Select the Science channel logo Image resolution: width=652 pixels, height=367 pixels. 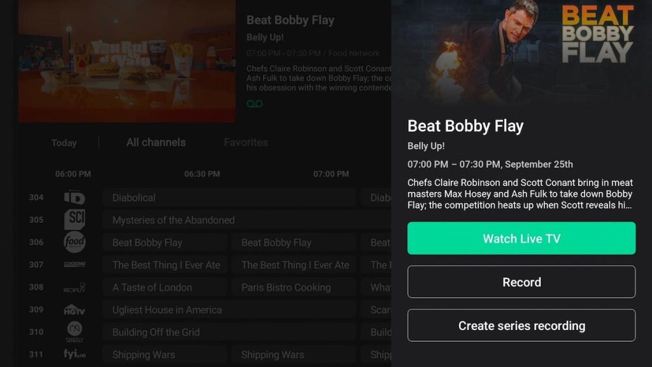(x=74, y=219)
